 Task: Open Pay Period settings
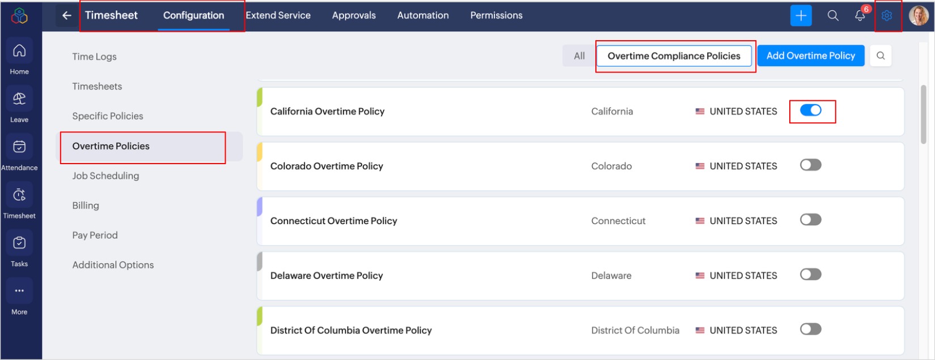(x=95, y=235)
